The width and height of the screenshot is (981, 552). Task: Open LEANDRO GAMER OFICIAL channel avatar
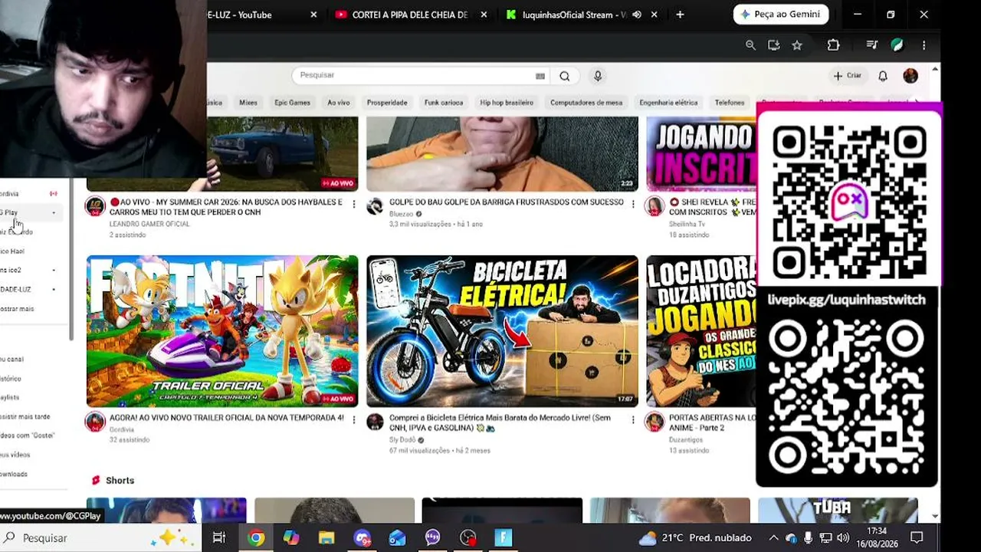pyautogui.click(x=95, y=206)
